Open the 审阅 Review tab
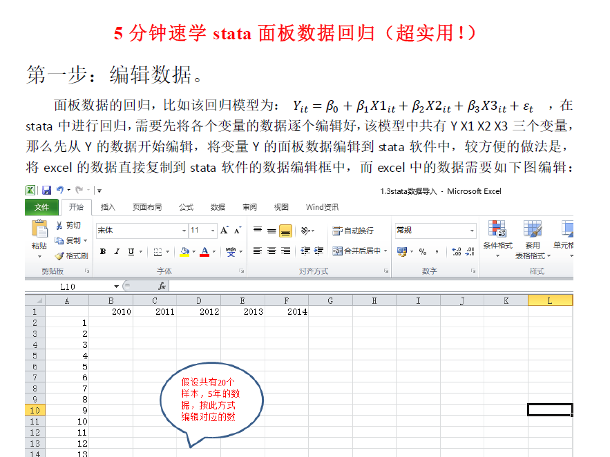Screen dimensions: 610x457 (x=250, y=207)
